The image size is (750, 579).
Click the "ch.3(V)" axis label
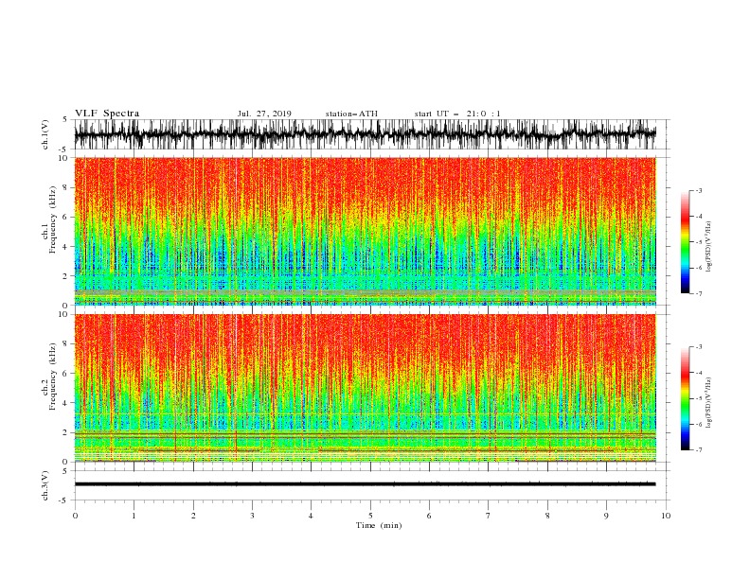(45, 485)
